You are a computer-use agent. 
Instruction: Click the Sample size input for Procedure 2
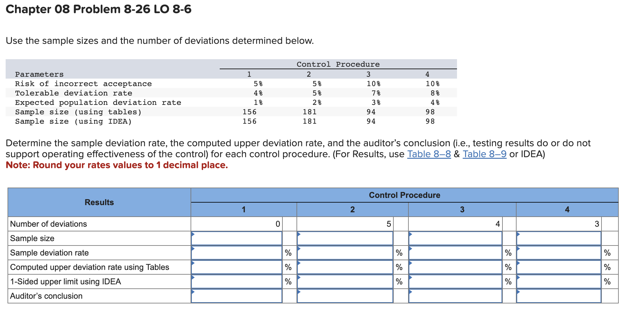(345, 238)
